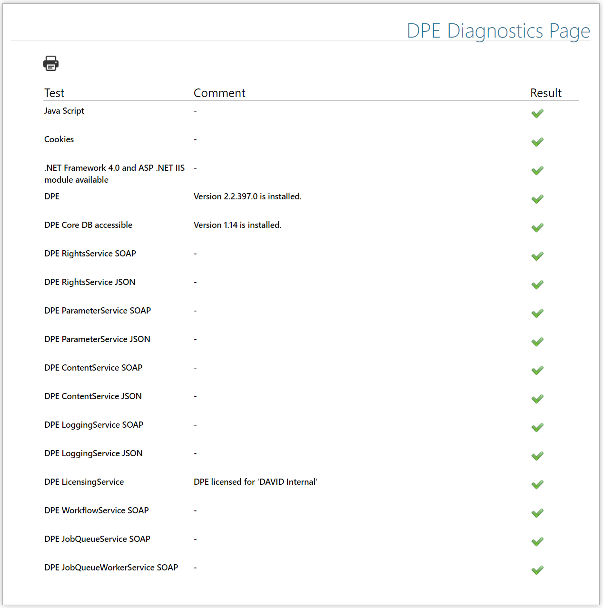The width and height of the screenshot is (603, 608).
Task: Click the DPE LicensingService result checkmark
Action: pyautogui.click(x=537, y=484)
